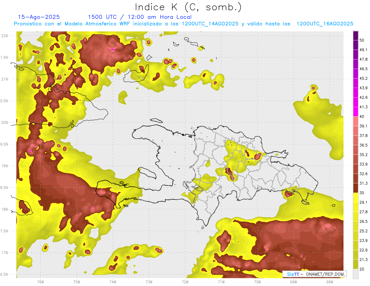Screen dimensions: 370x286
Task: Click the "49.1" value on the color scale
Action: (x=364, y=50)
